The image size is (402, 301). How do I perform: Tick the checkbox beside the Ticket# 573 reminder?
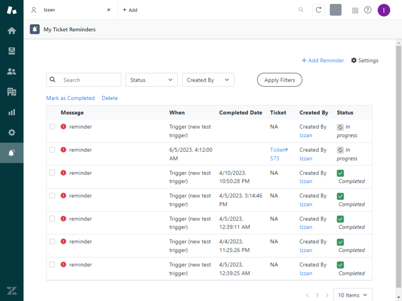pyautogui.click(x=52, y=150)
